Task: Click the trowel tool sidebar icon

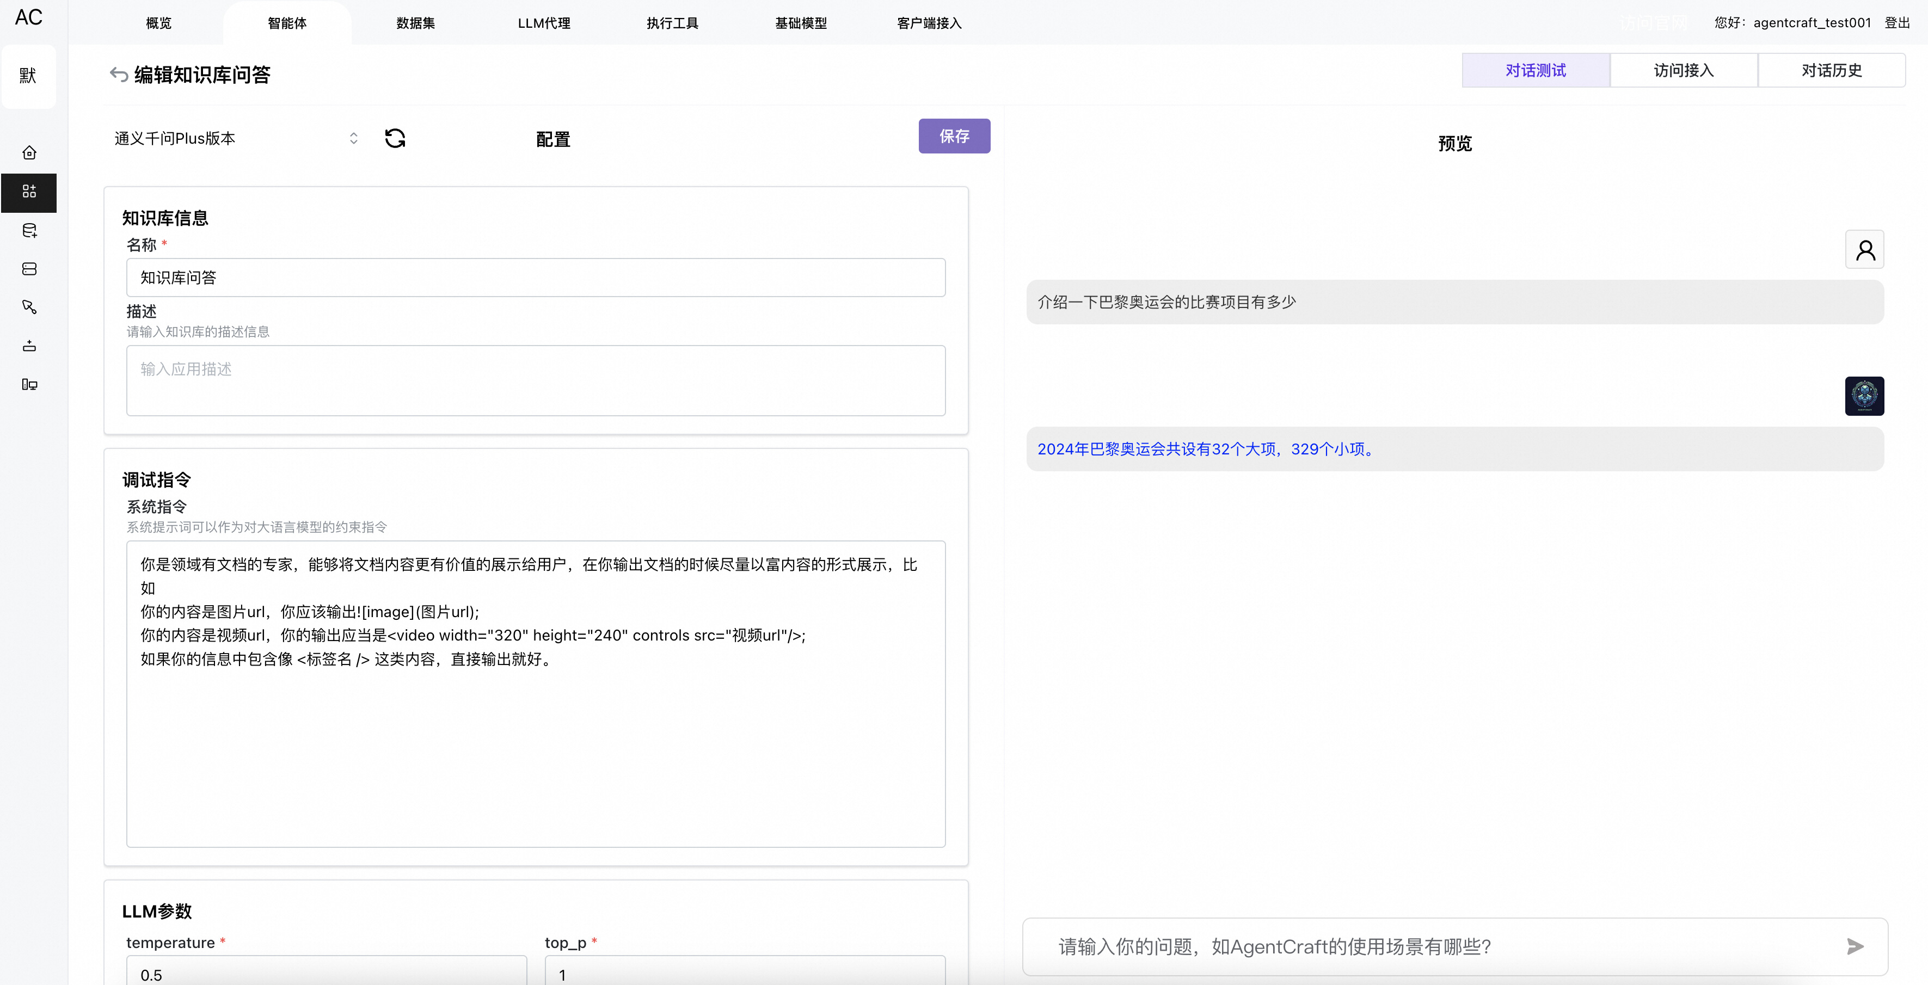Action: click(x=29, y=307)
